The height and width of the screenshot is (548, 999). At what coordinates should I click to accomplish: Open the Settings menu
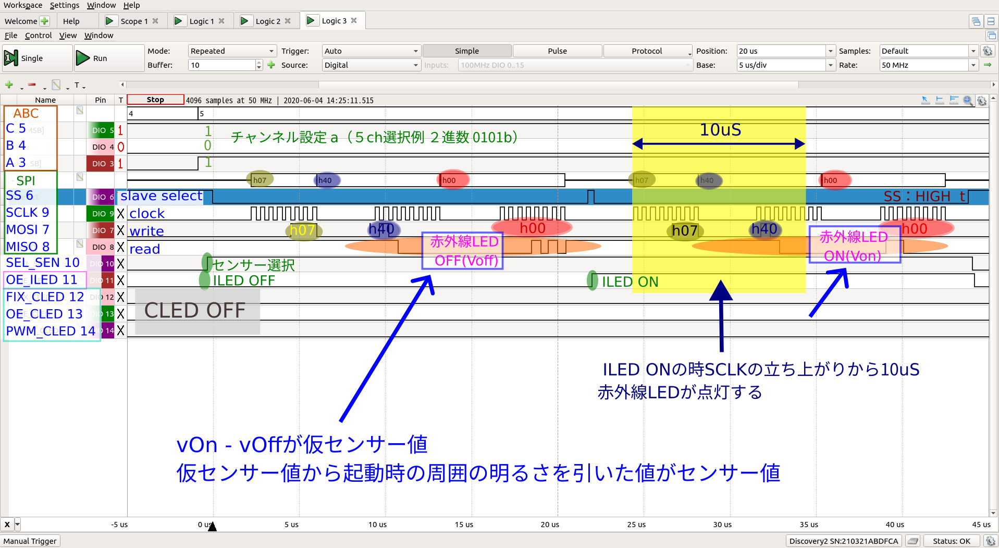(x=65, y=5)
